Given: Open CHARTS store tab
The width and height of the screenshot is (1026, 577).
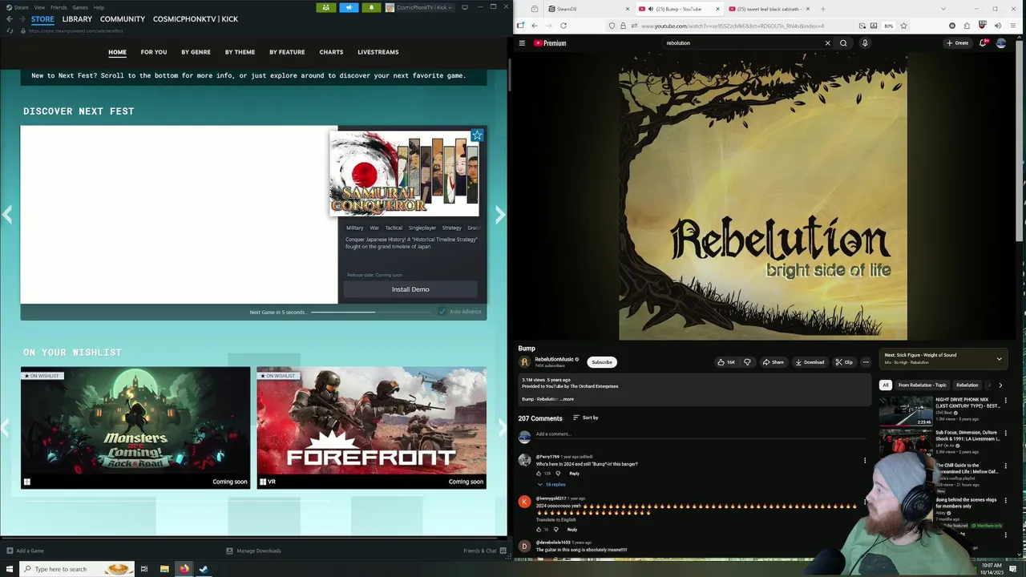Looking at the screenshot, I should tap(331, 52).
